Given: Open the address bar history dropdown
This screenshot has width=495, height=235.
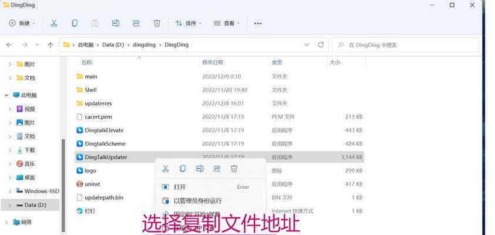Looking at the screenshot, I should tap(306, 45).
